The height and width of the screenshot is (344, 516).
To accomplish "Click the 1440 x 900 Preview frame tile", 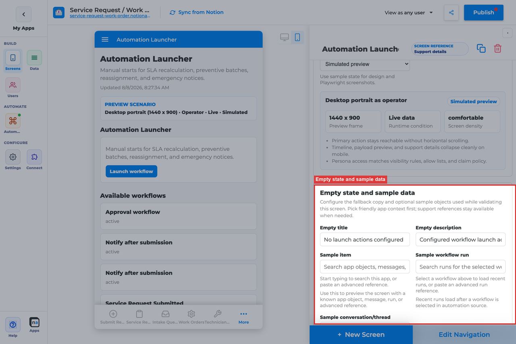I will click(353, 121).
